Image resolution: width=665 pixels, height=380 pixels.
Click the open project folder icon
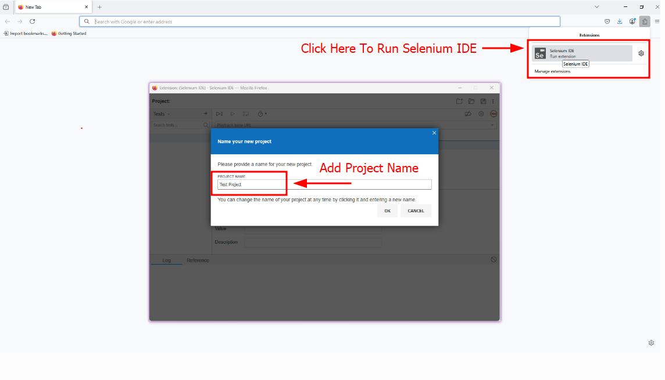click(471, 102)
